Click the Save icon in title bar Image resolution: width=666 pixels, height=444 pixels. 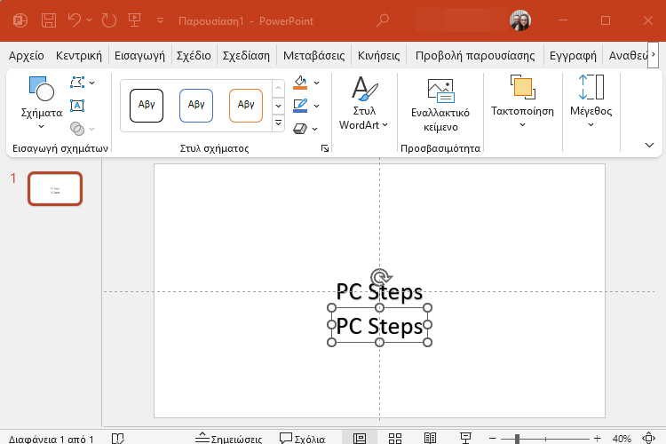tap(49, 20)
